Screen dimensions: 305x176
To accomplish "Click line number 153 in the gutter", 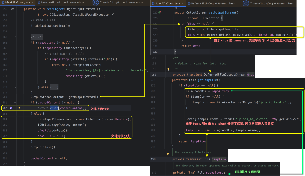I will 154,75.
